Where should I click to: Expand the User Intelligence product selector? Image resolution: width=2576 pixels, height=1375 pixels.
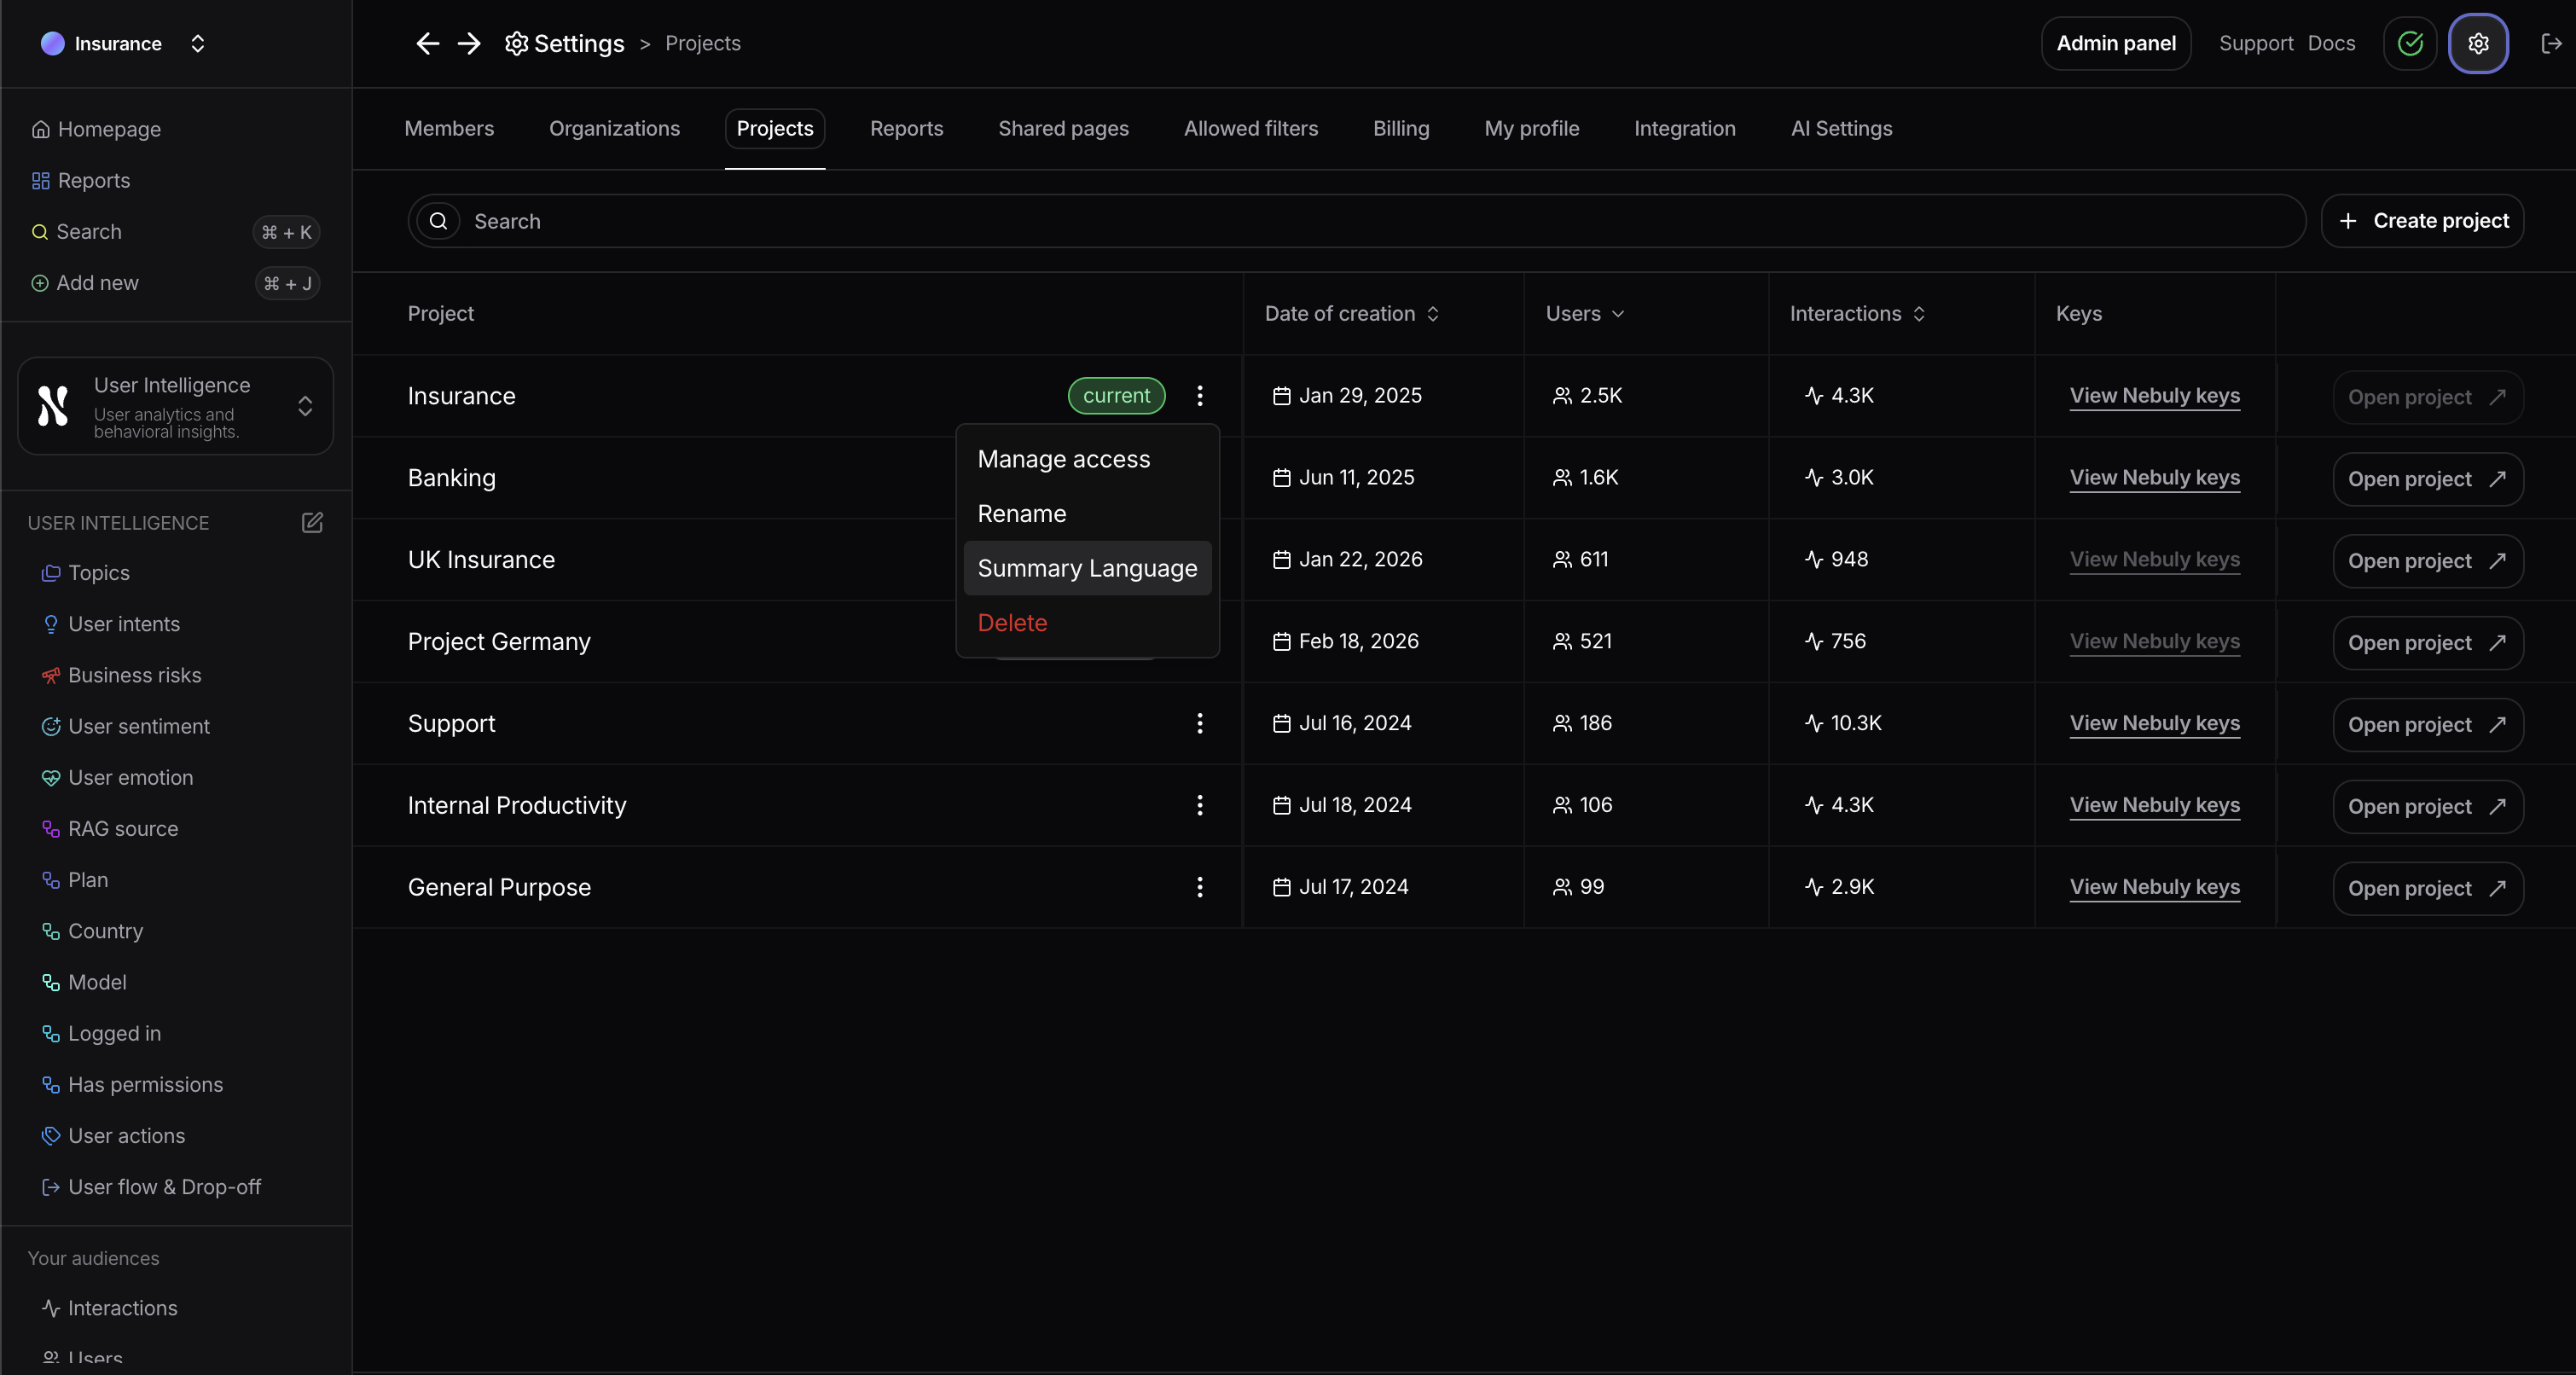(305, 406)
